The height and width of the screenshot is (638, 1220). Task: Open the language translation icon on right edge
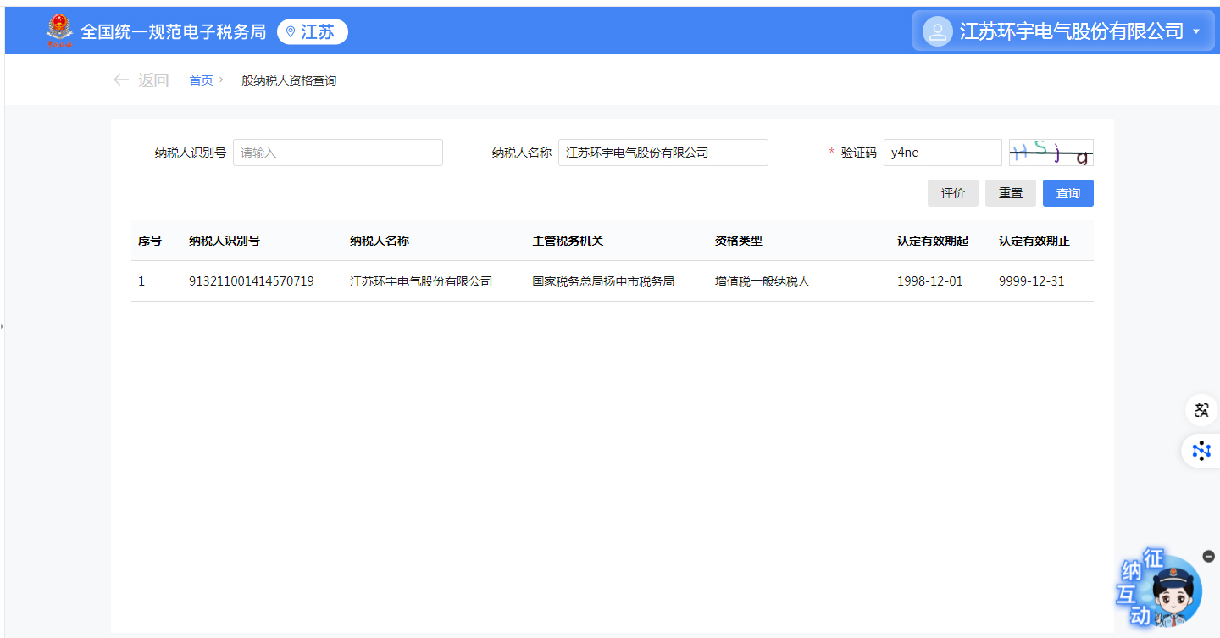click(x=1201, y=410)
